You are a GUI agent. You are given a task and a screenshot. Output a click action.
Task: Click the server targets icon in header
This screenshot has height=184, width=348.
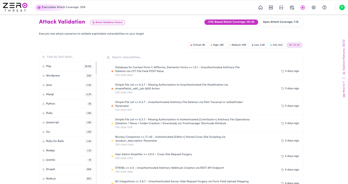tap(271, 8)
